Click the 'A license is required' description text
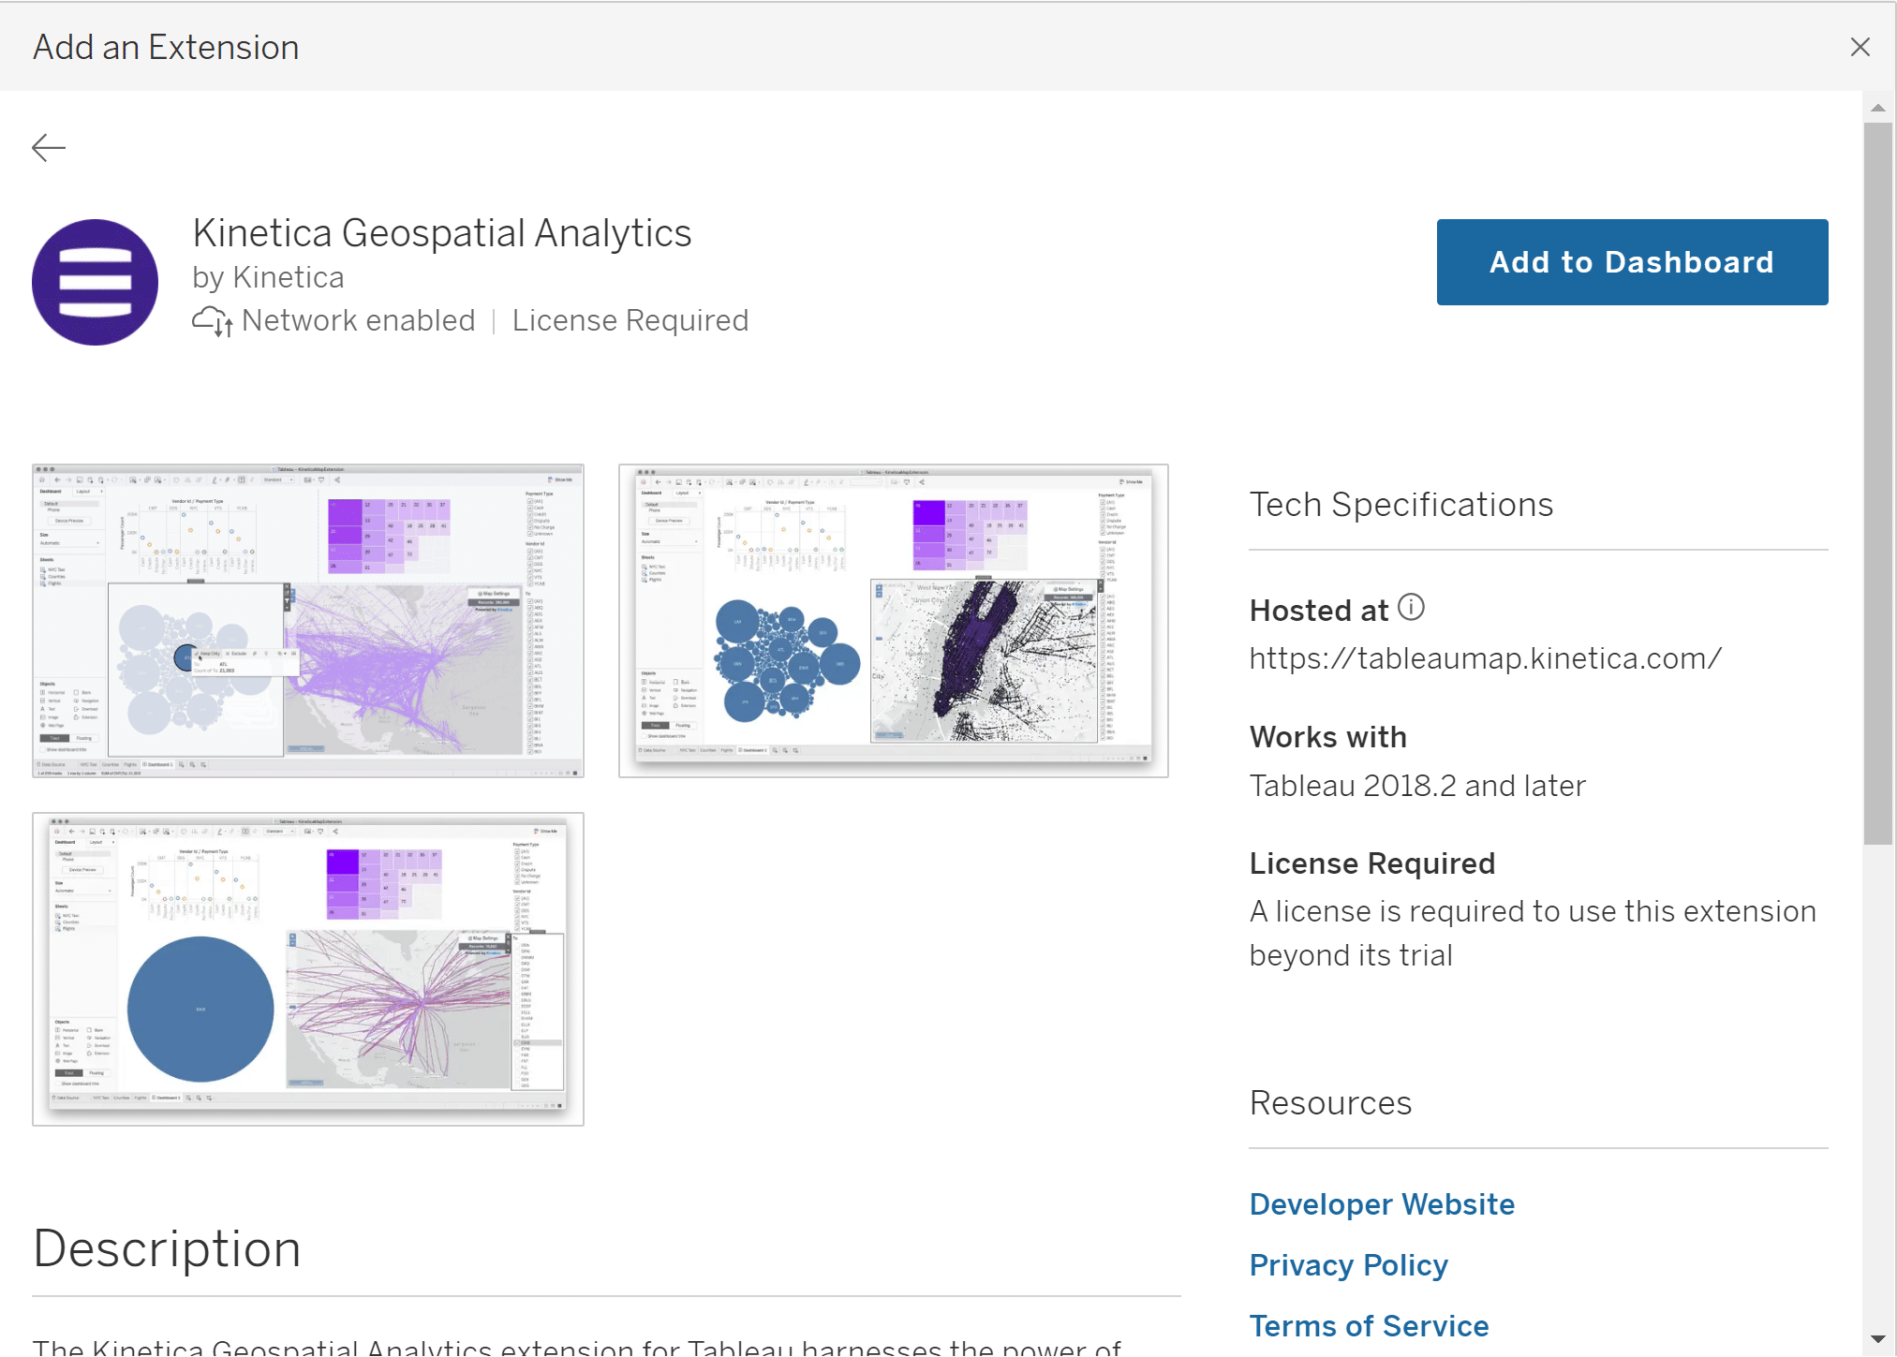 point(1533,933)
